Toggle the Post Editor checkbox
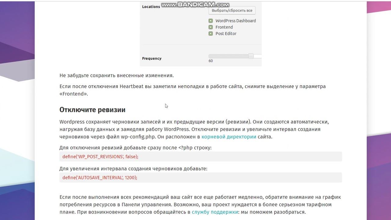 click(210, 34)
